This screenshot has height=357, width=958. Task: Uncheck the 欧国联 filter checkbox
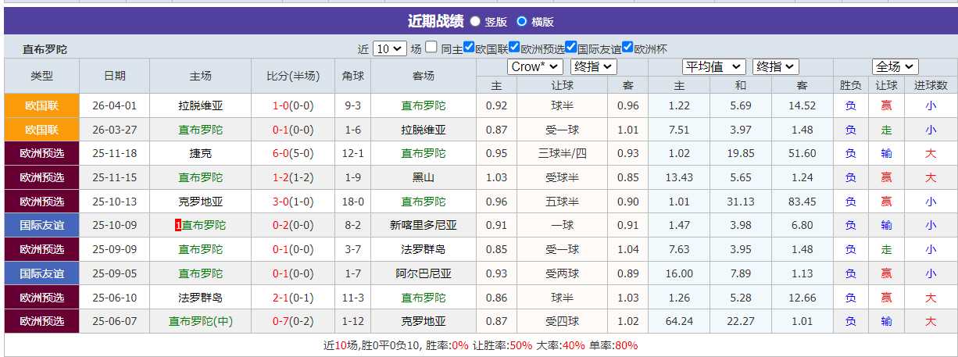click(469, 47)
